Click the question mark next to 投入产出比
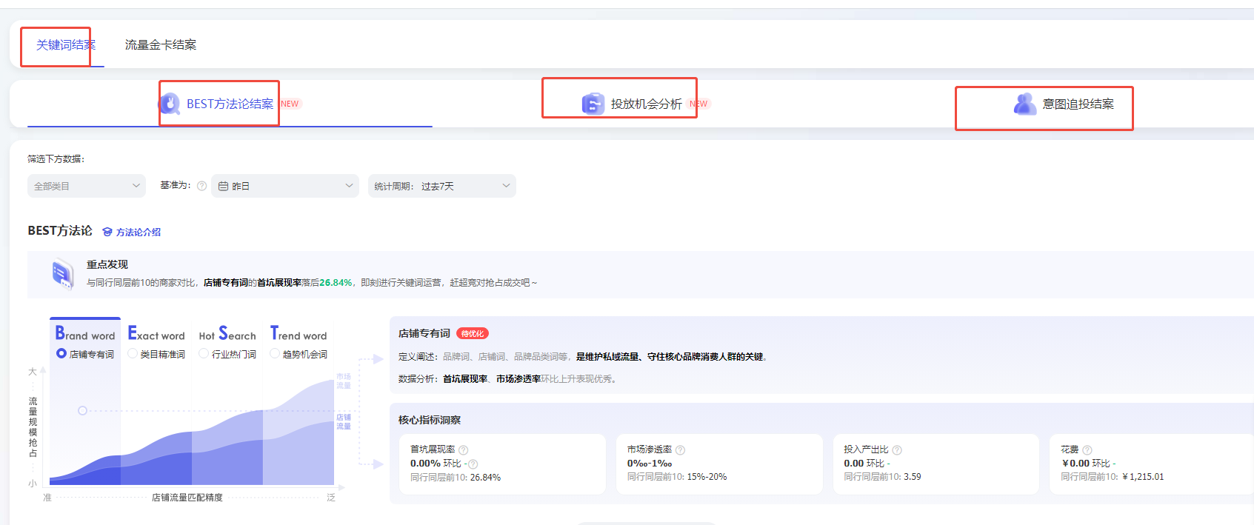The image size is (1254, 525). pos(897,450)
